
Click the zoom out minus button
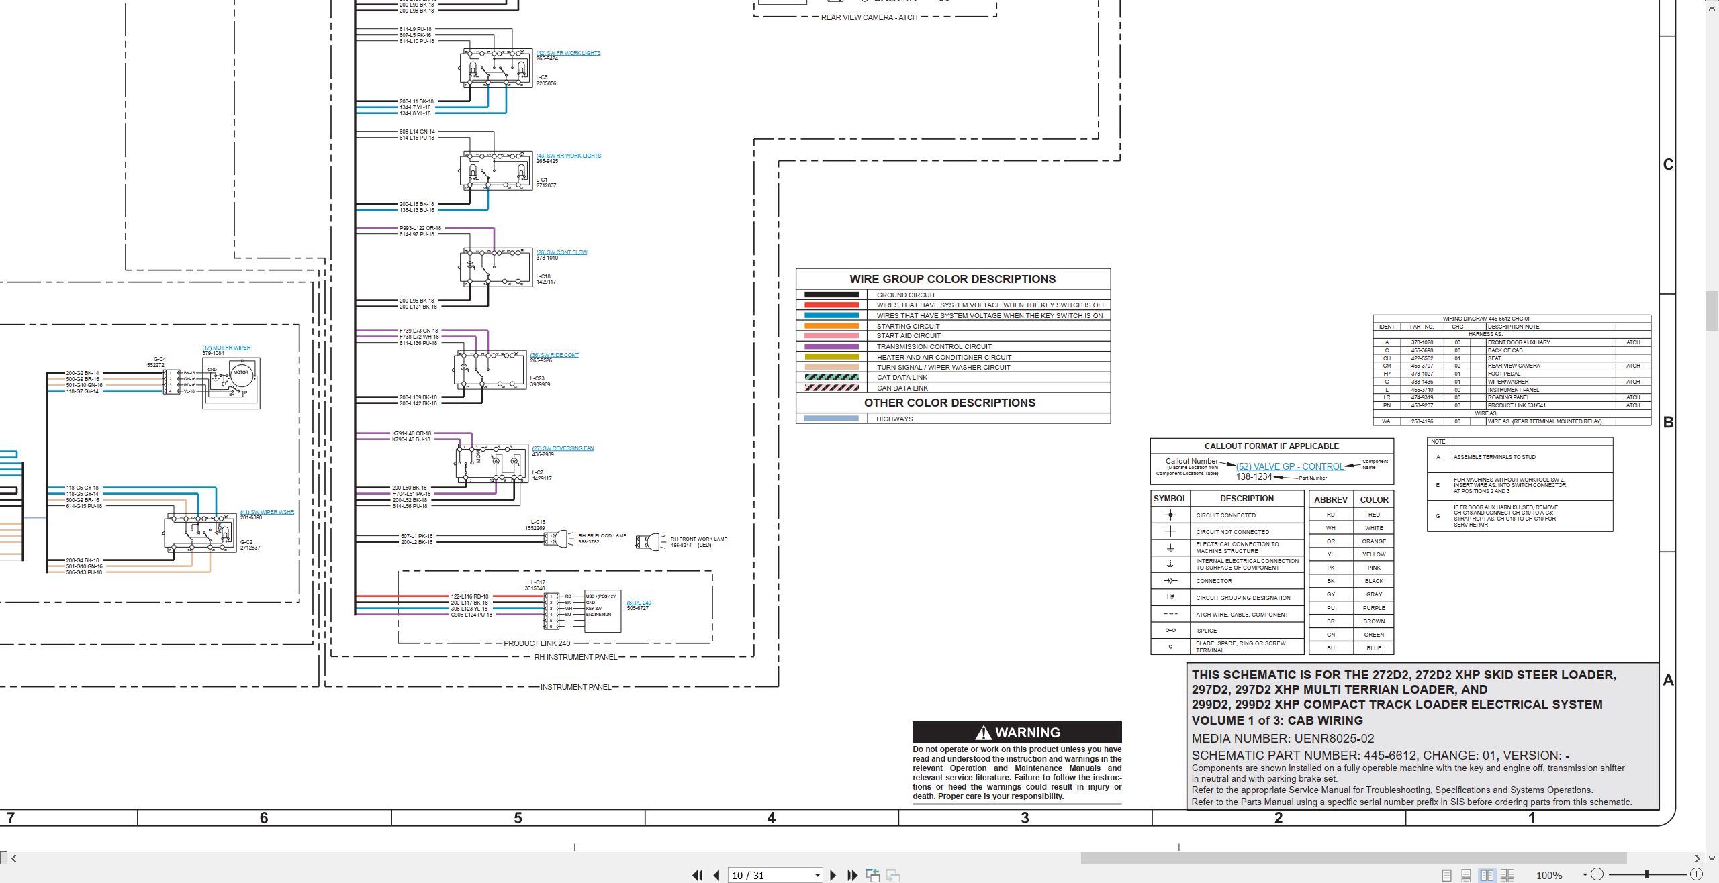tap(1597, 874)
